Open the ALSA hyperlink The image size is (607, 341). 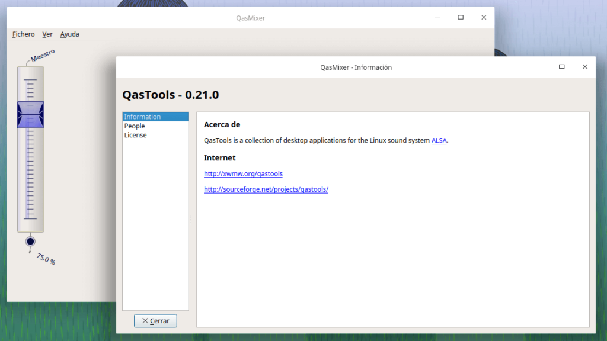[x=439, y=140]
